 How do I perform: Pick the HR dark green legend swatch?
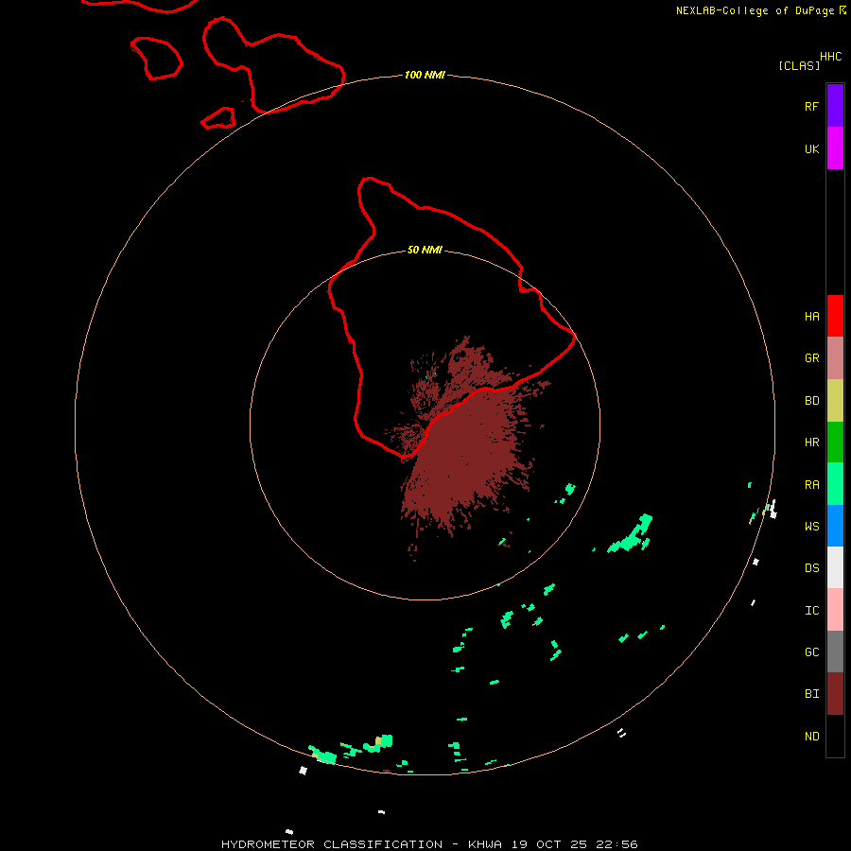coord(835,443)
